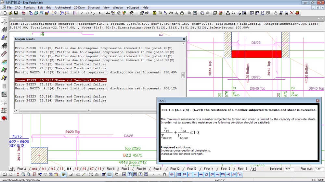Click the Copy icon in top toolbar
Image resolution: width=325 pixels, height=182 pixels.
(x=31, y=13)
